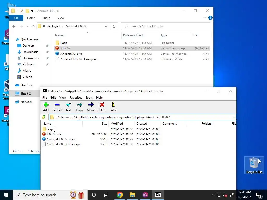Go up one level in File Explorer
Screen dimensions: 267x200
[33, 26]
